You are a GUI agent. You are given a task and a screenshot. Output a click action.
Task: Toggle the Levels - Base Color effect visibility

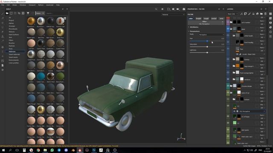click(237, 54)
